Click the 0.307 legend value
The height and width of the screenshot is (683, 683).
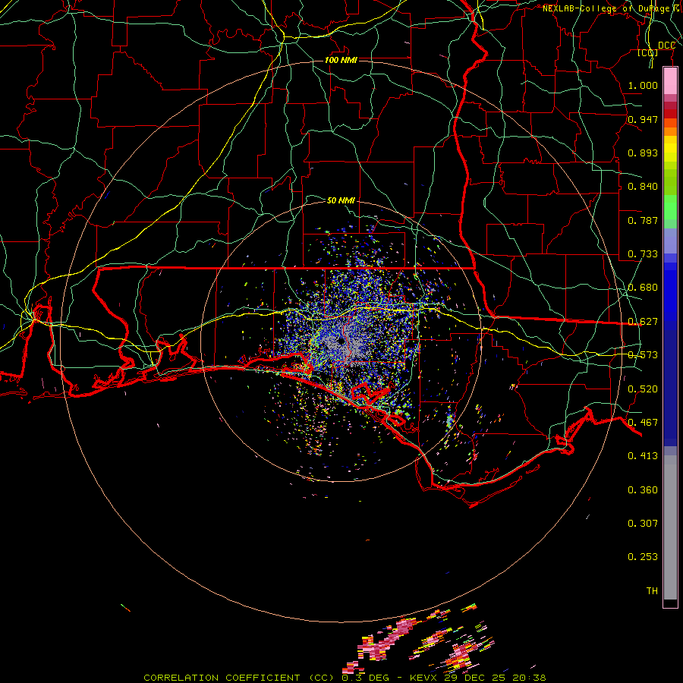pos(643,524)
